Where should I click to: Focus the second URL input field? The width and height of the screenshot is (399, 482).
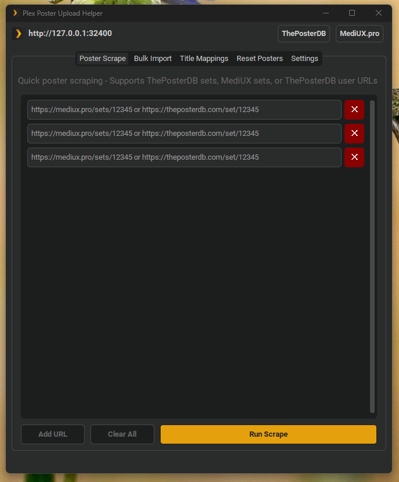pos(184,133)
